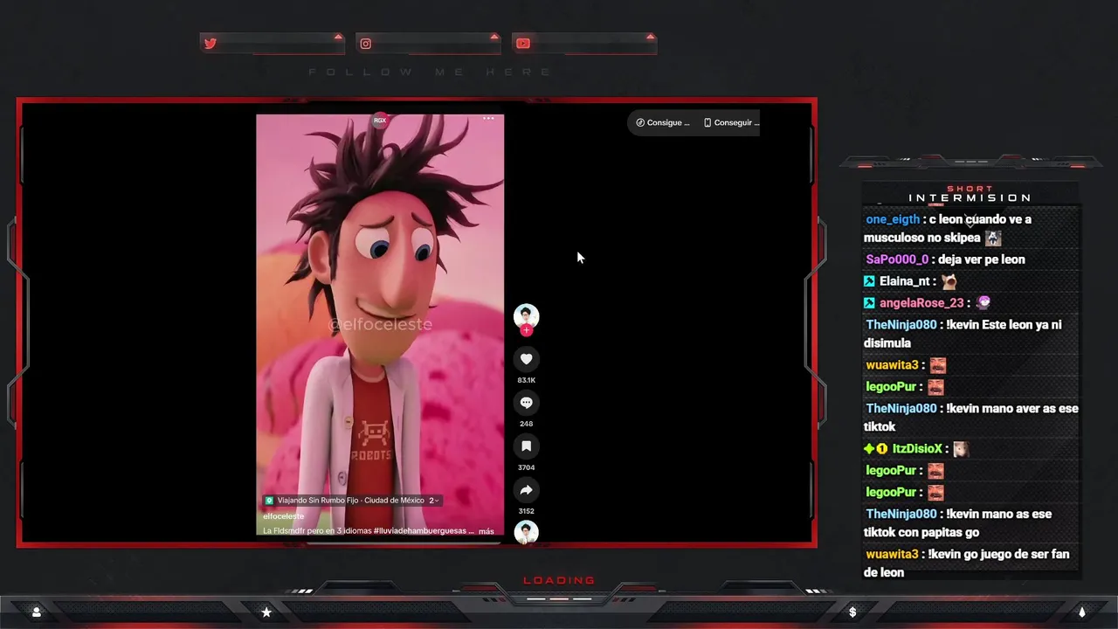Click the RGX logo atop the video

(x=380, y=121)
